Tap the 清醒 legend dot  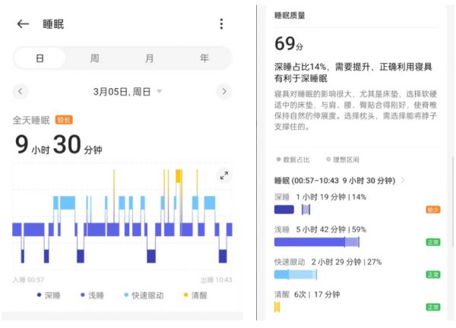(185, 295)
